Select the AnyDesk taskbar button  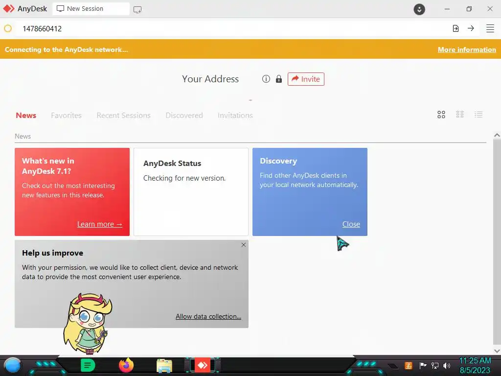pyautogui.click(x=203, y=365)
